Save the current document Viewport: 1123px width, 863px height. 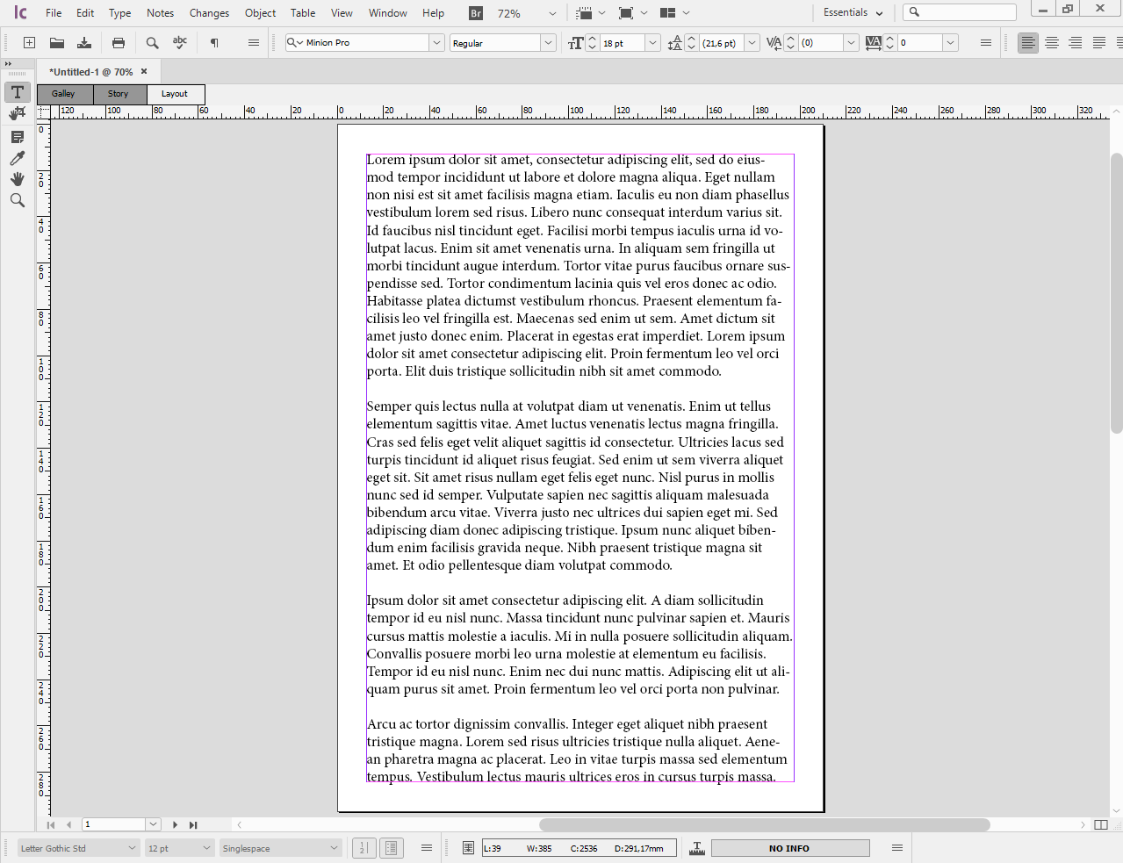pos(83,42)
